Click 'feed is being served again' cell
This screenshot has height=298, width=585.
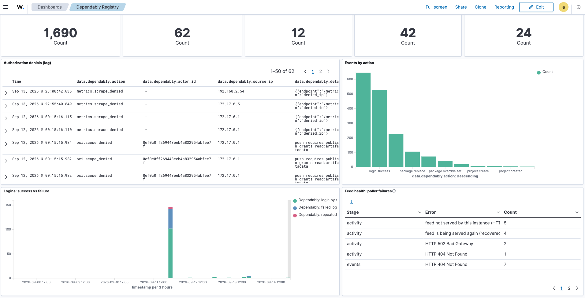[463, 233]
